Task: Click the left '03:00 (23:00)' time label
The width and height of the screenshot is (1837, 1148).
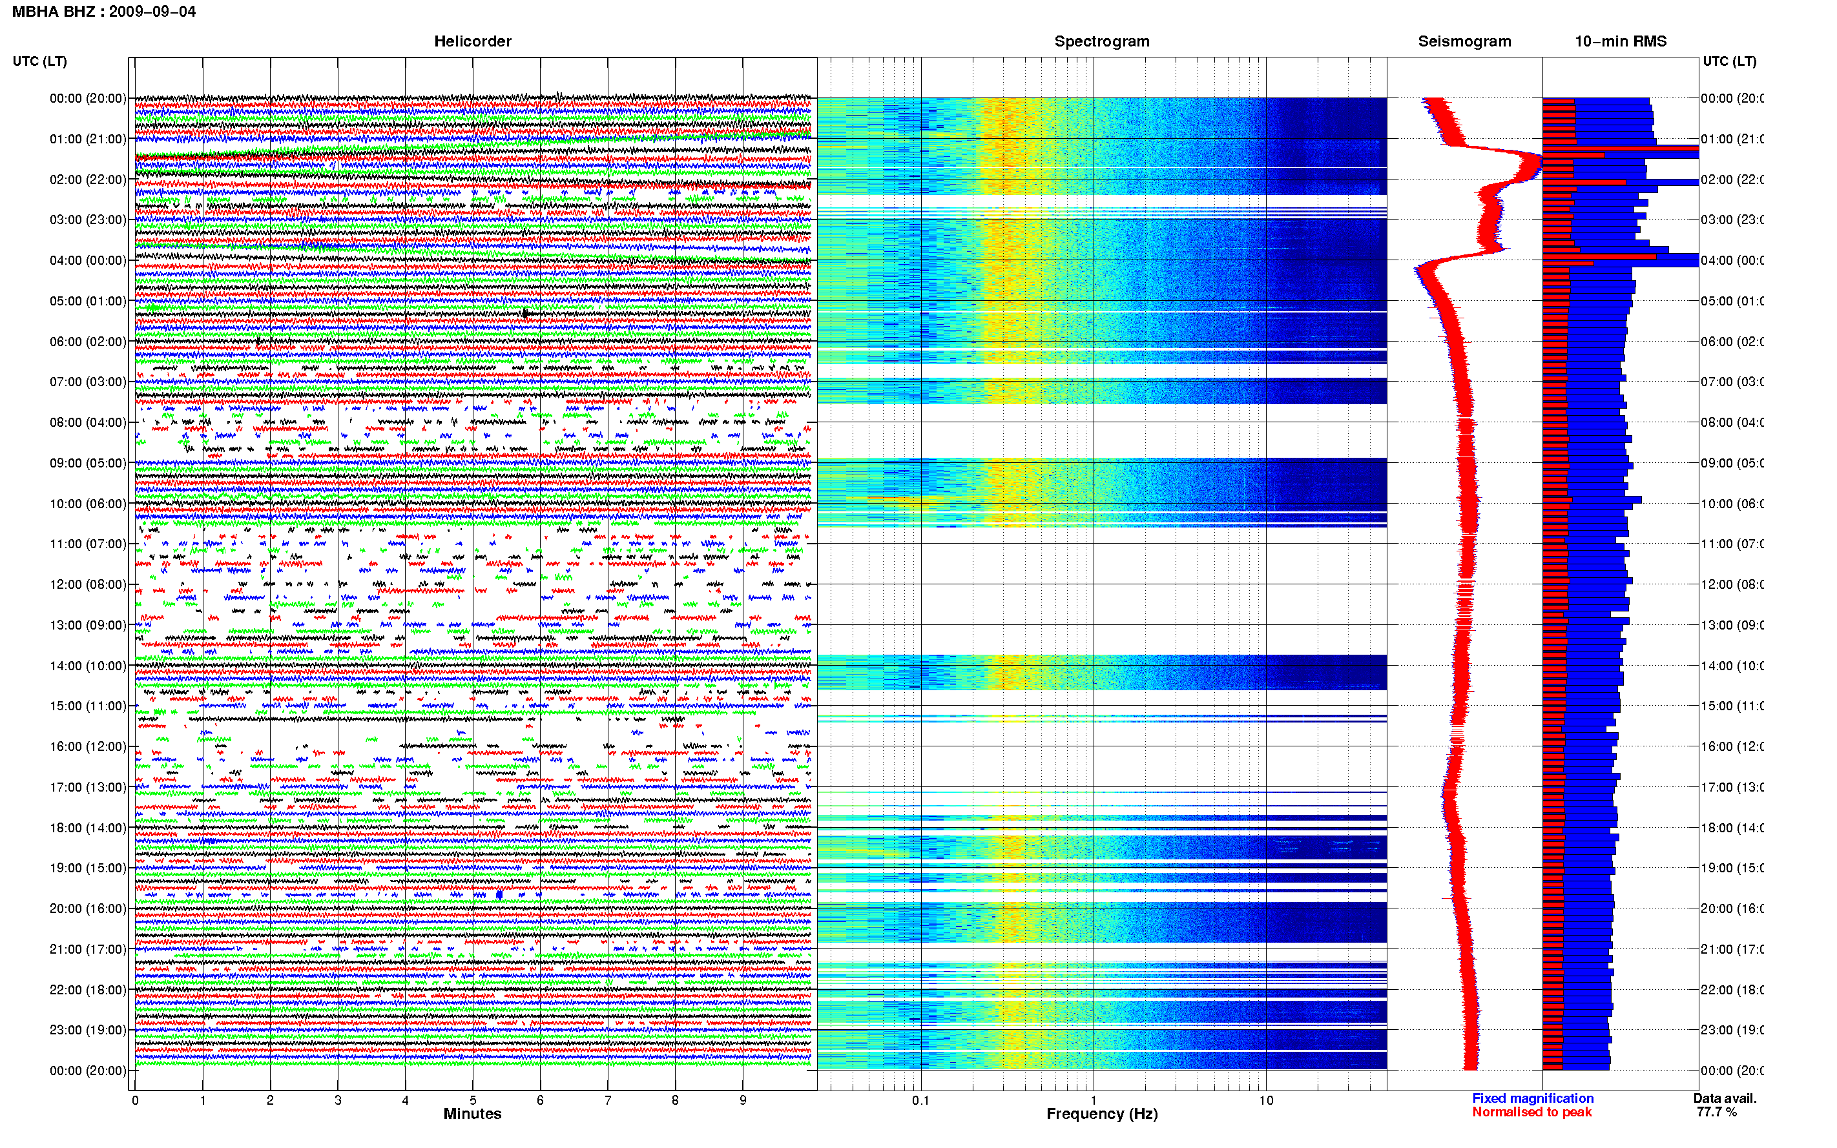Action: [87, 220]
